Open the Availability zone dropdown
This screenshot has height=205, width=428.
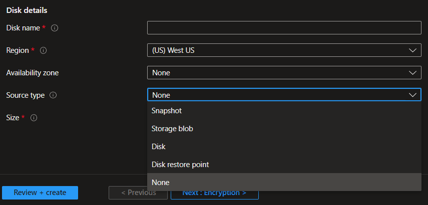click(284, 73)
